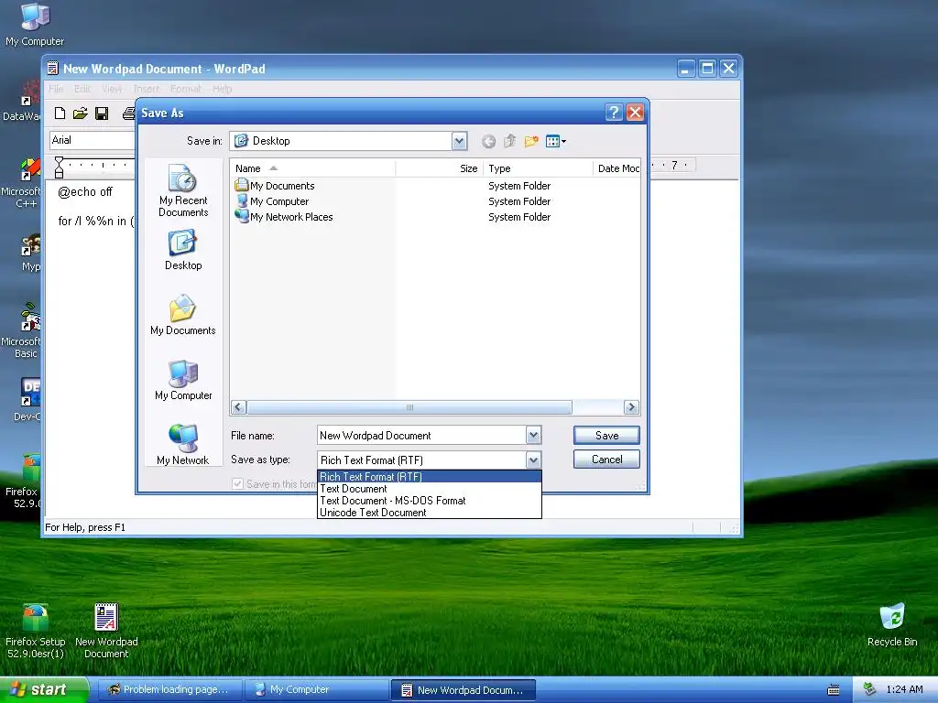Click the keyboard icon near system tray
This screenshot has height=703, width=938.
pyautogui.click(x=834, y=690)
